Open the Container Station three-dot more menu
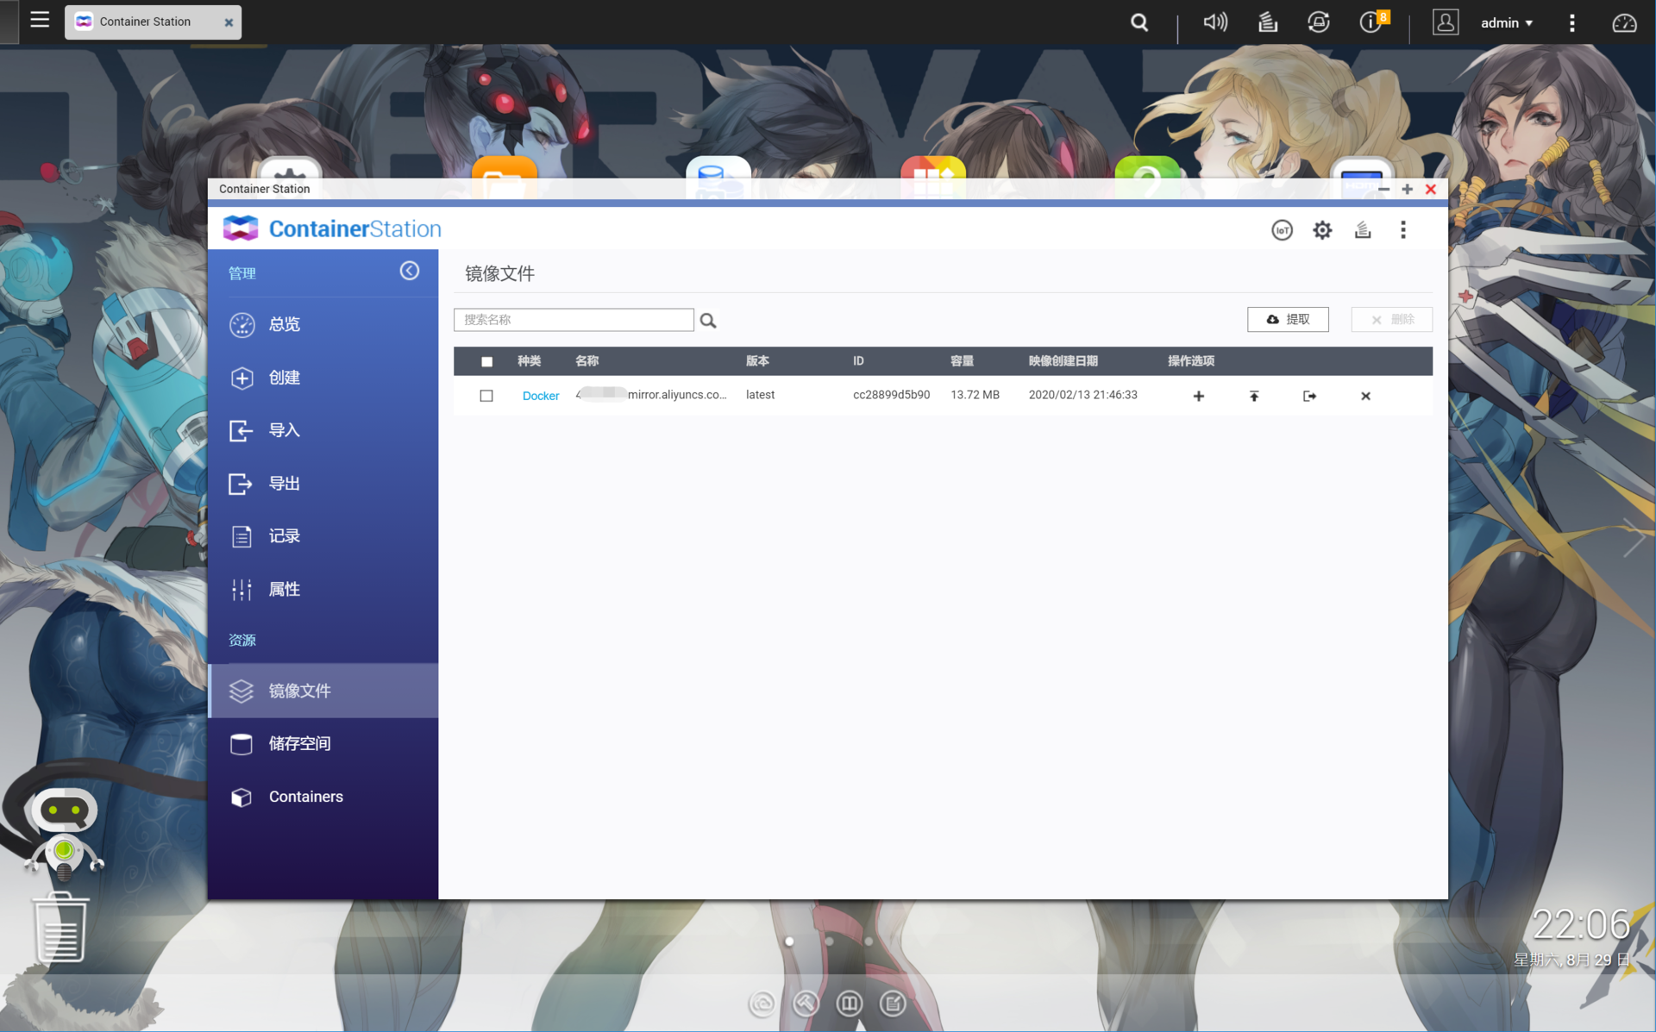The image size is (1656, 1032). click(x=1403, y=230)
